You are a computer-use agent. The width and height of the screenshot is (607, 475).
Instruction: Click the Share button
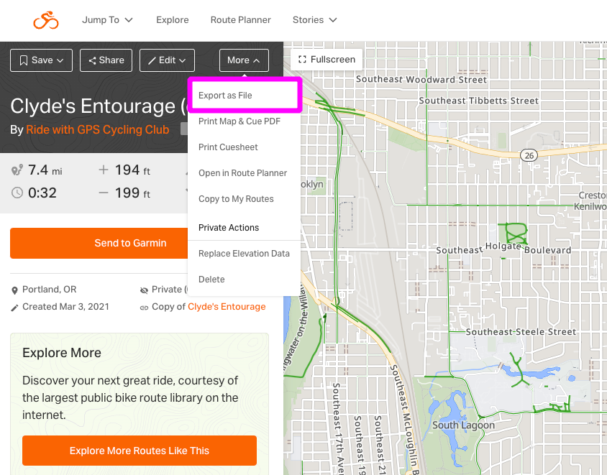point(106,60)
